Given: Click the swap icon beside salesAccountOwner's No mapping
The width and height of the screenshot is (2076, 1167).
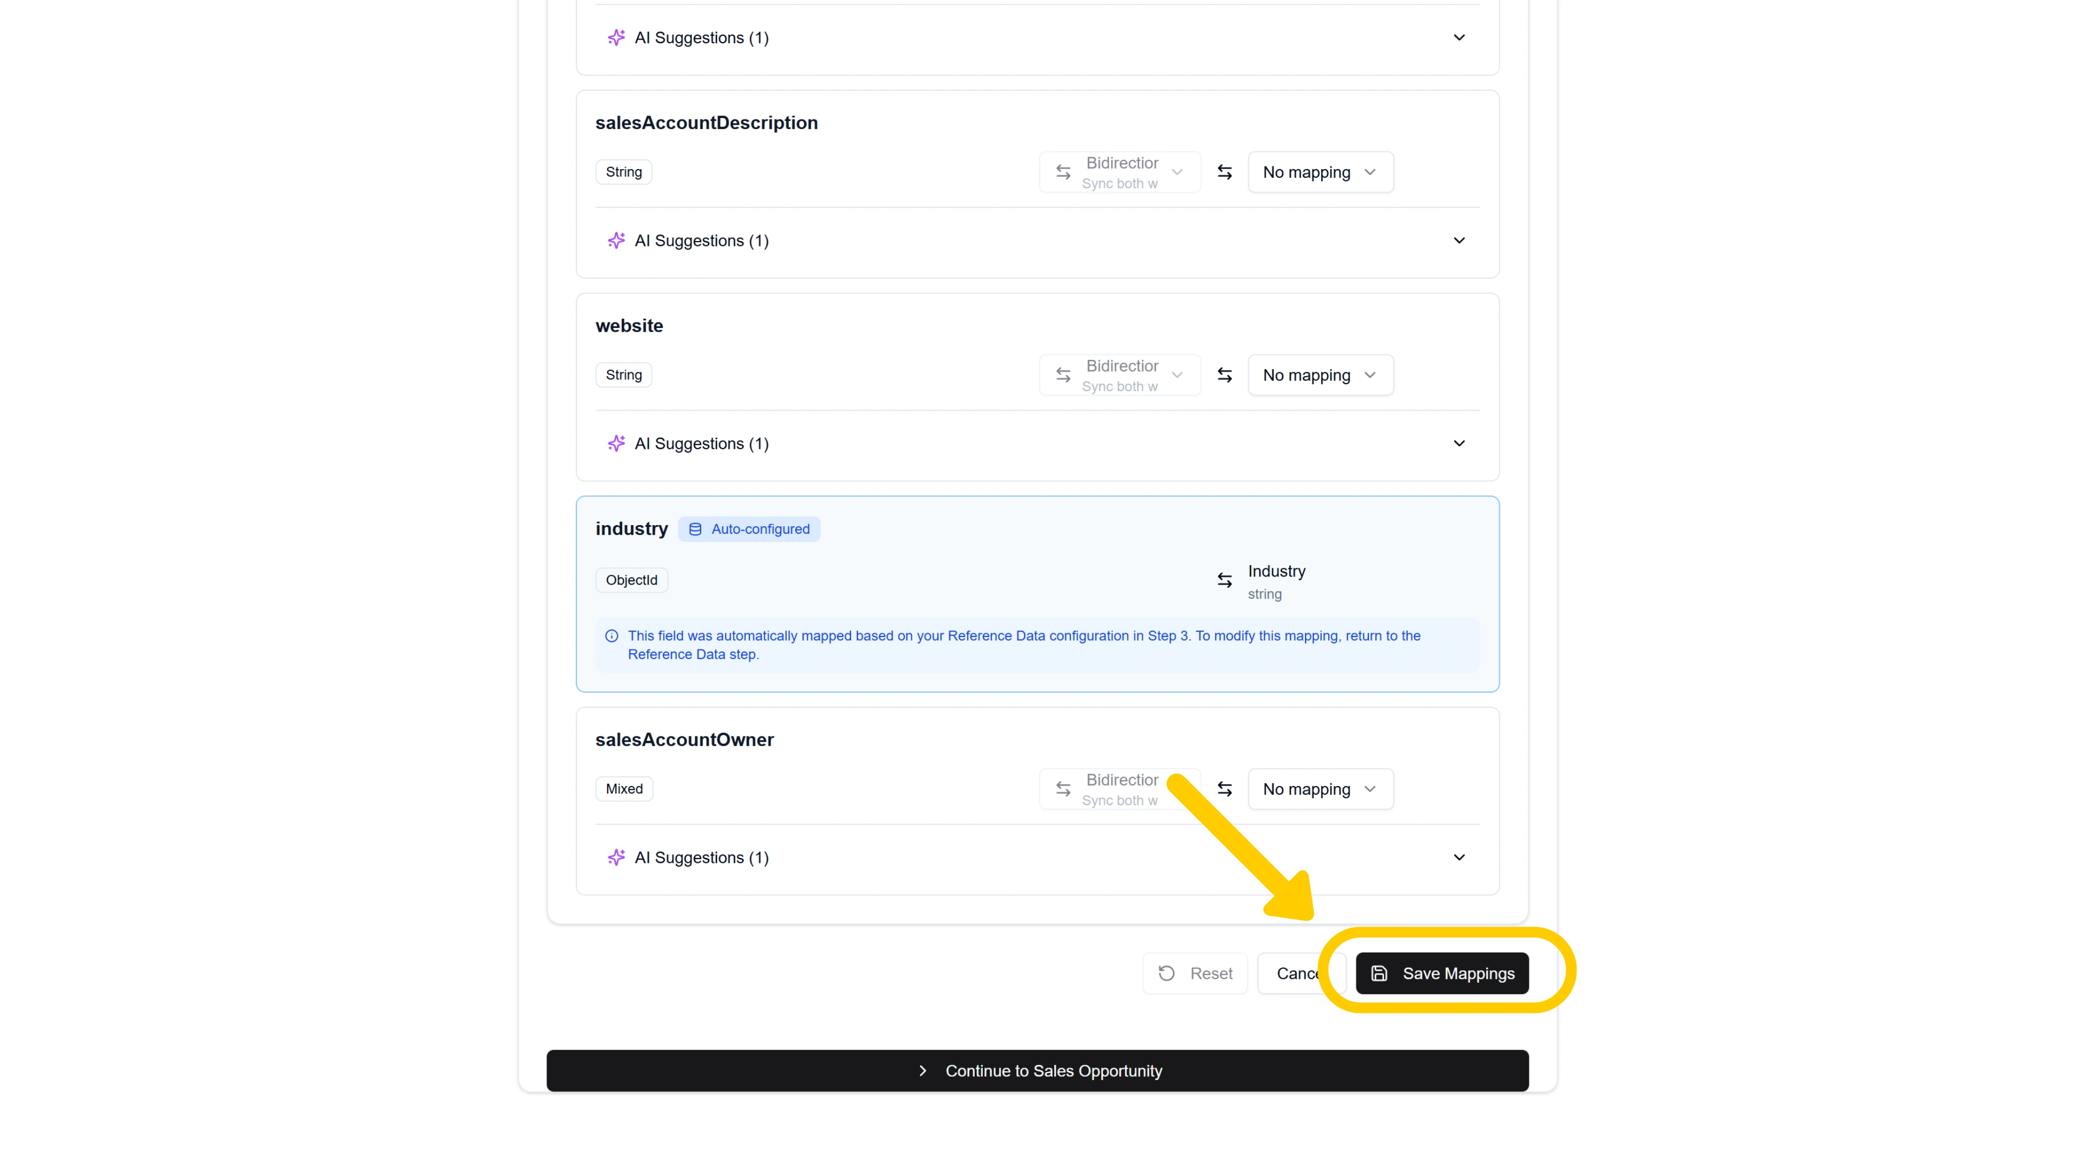Looking at the screenshot, I should [x=1224, y=788].
